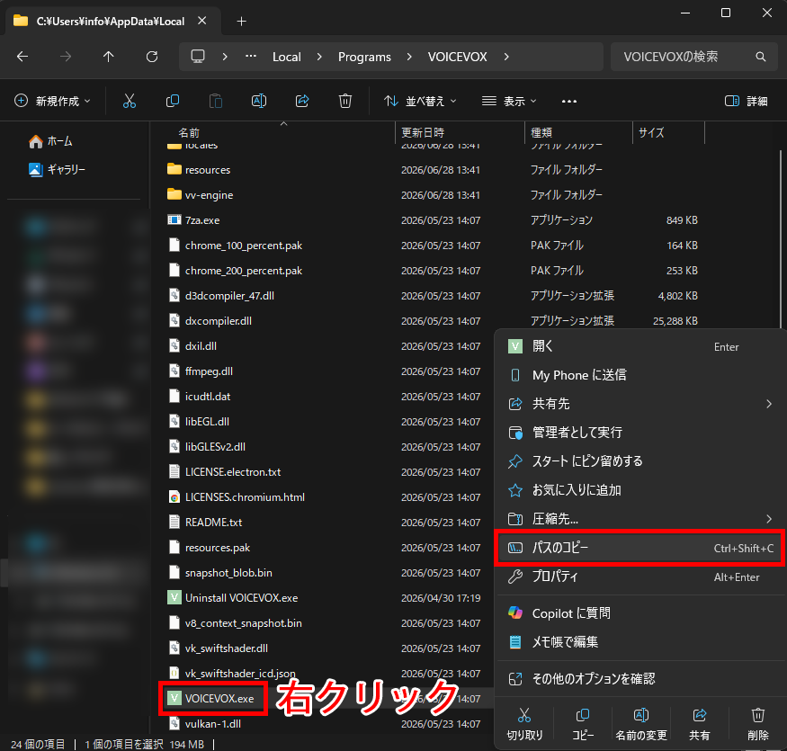Screen dimensions: 787x751
Task: Select the resources folder
Action: coord(199,170)
